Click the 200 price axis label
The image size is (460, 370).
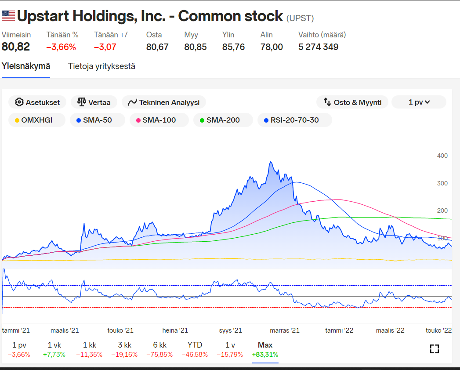pos(442,210)
